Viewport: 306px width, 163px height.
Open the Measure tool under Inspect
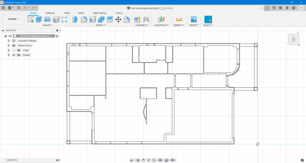(179, 19)
